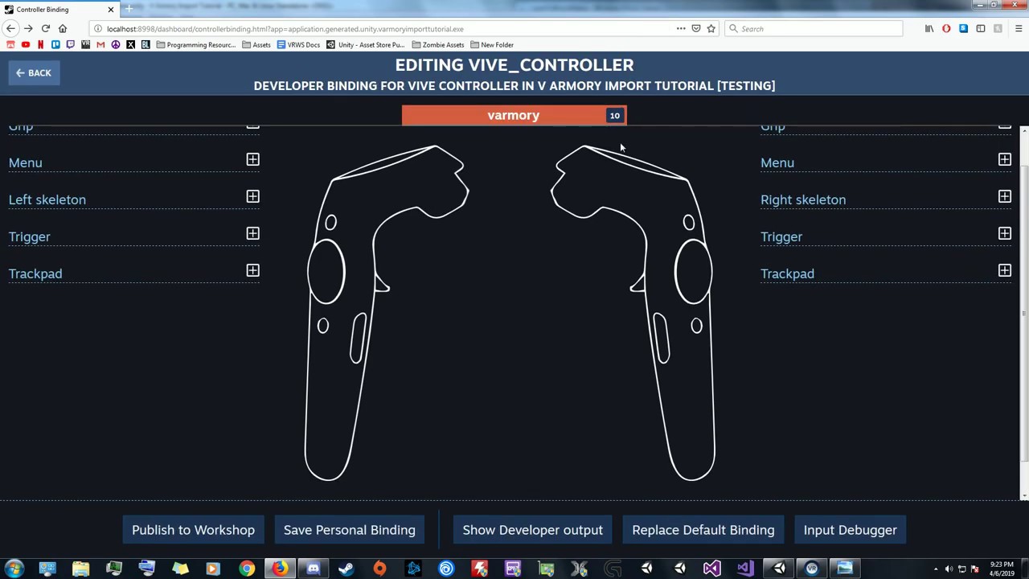Image resolution: width=1029 pixels, height=579 pixels.
Task: Click Show Developer output
Action: 532,530
